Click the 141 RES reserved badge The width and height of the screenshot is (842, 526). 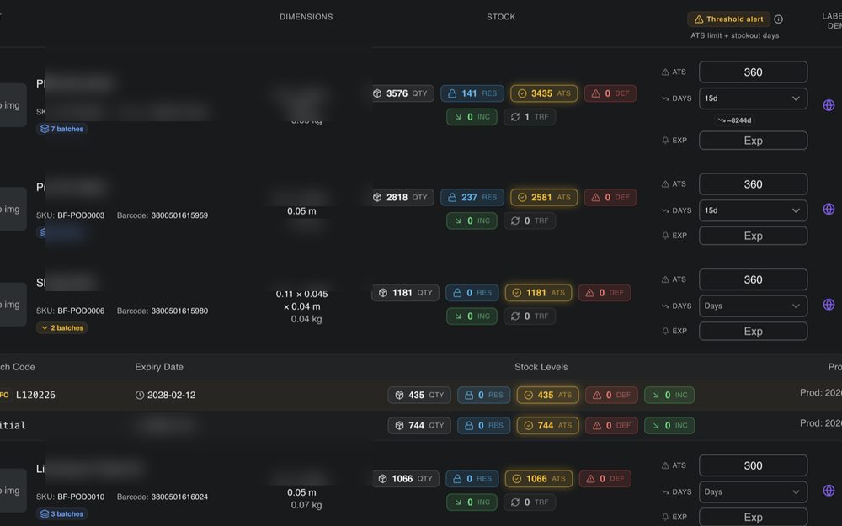click(472, 93)
